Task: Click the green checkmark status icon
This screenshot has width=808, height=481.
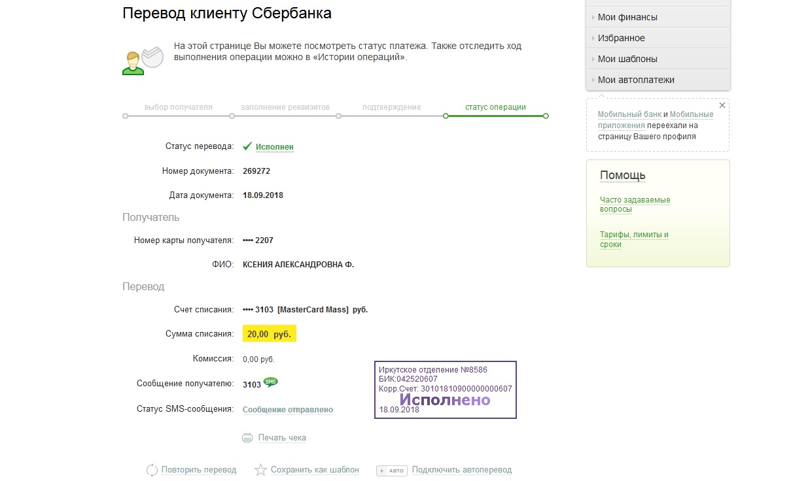Action: click(247, 147)
